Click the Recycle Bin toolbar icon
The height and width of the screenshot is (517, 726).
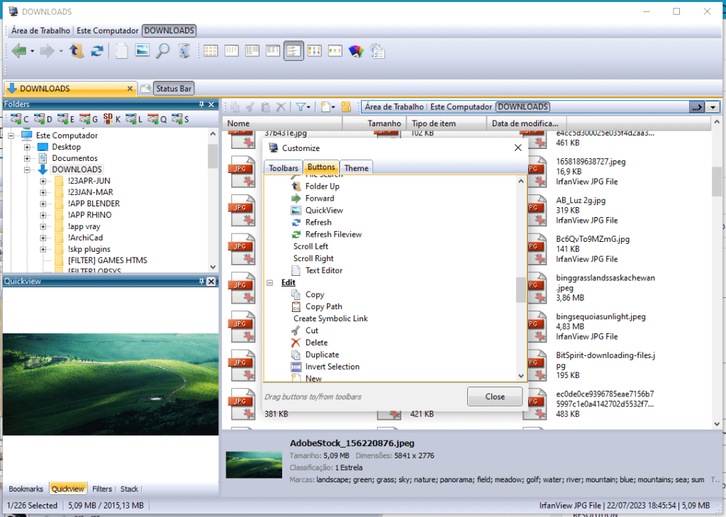[x=184, y=50]
